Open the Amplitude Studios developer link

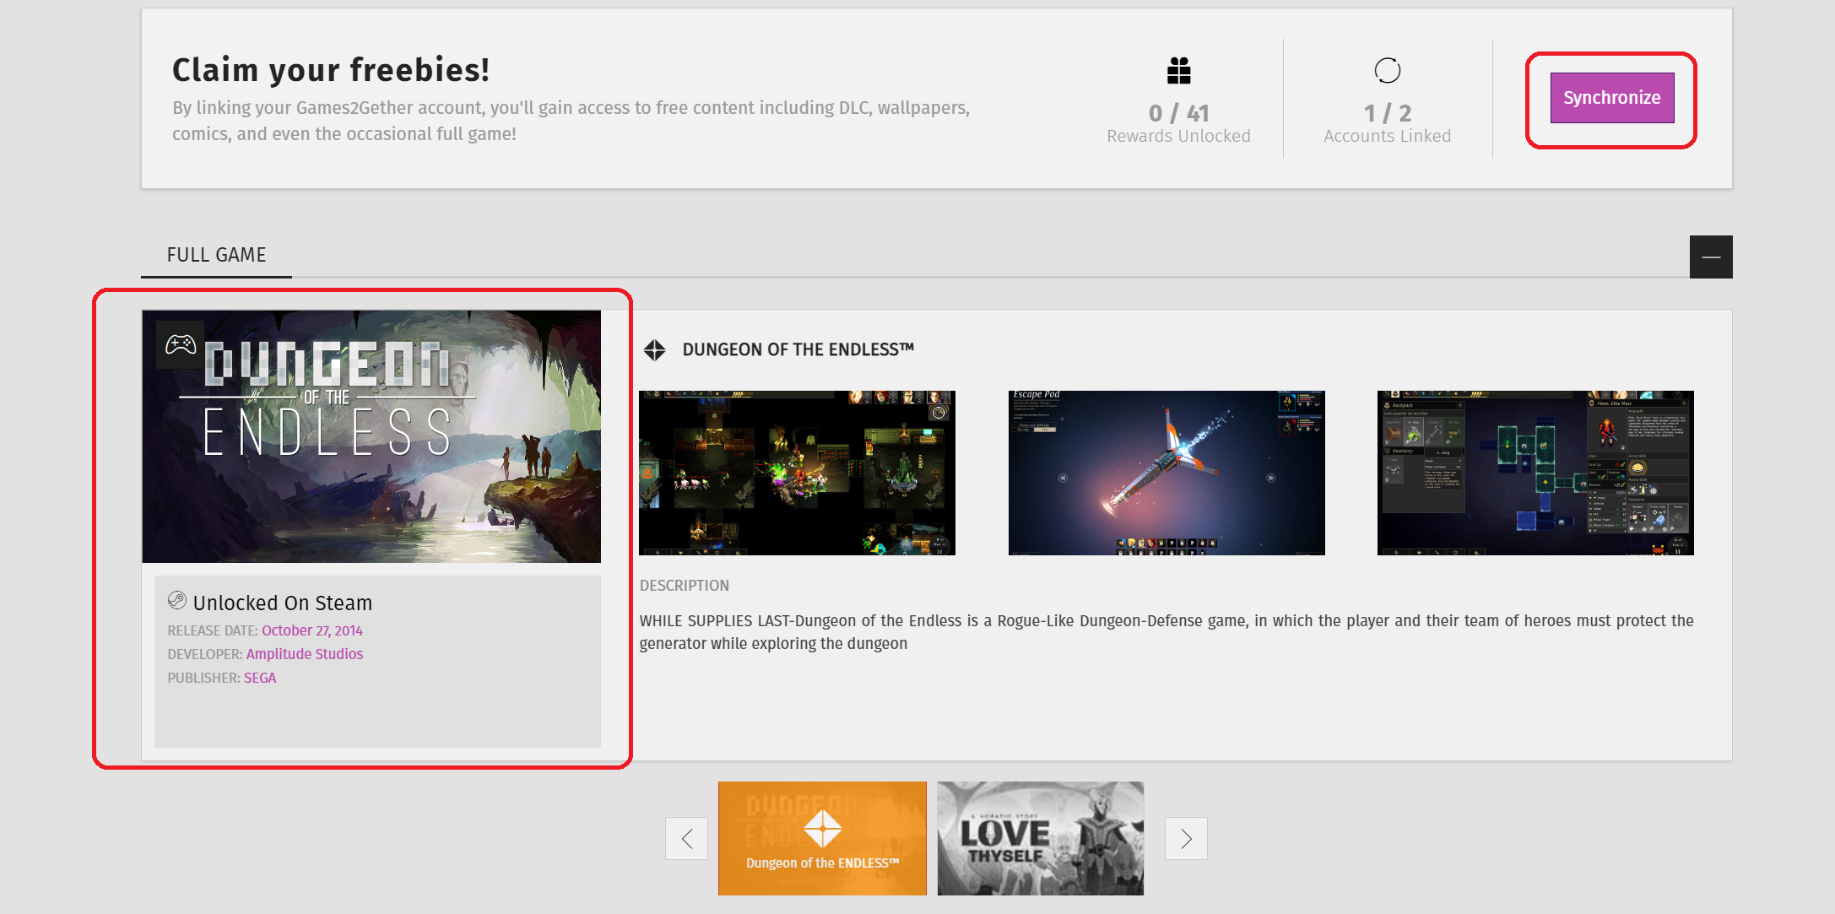pos(304,654)
